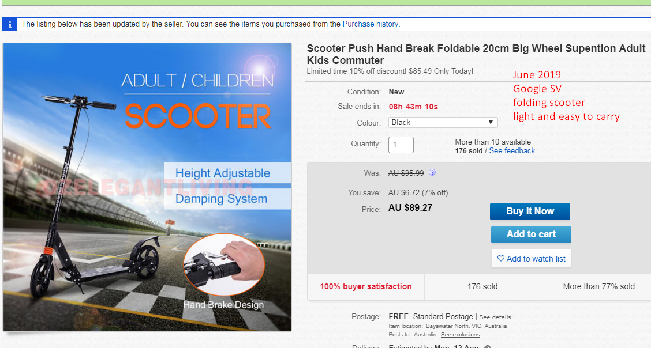This screenshot has width=651, height=348.
Task: Click the scooter product image
Action: tap(147, 187)
